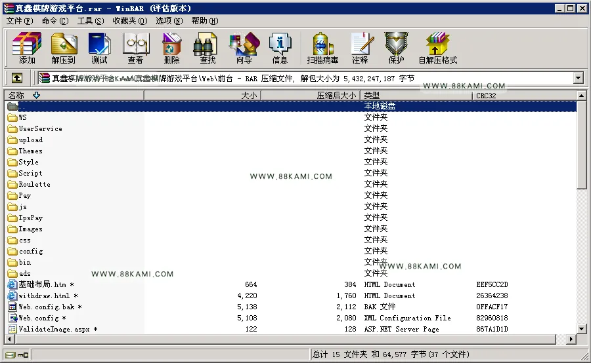Open the View (查看) toolbar icon
The width and height of the screenshot is (591, 363).
point(136,48)
